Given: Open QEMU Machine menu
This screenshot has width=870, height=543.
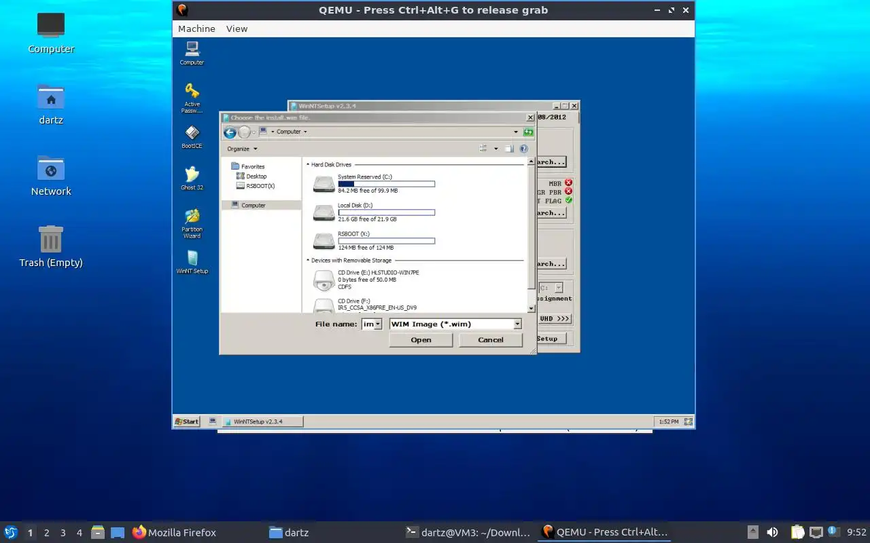Looking at the screenshot, I should point(196,29).
